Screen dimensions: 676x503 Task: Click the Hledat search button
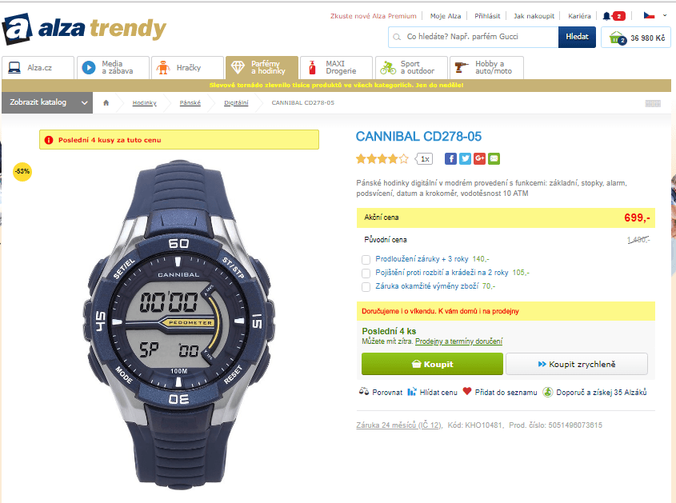[577, 37]
